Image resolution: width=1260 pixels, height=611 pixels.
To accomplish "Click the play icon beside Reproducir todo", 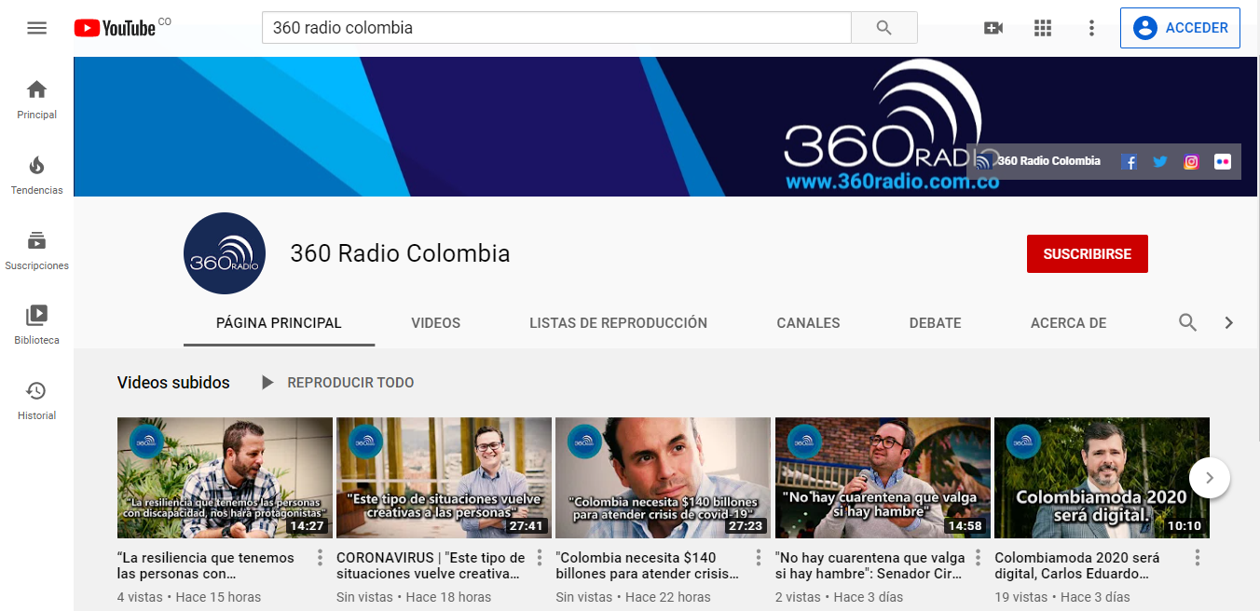I will [x=267, y=383].
